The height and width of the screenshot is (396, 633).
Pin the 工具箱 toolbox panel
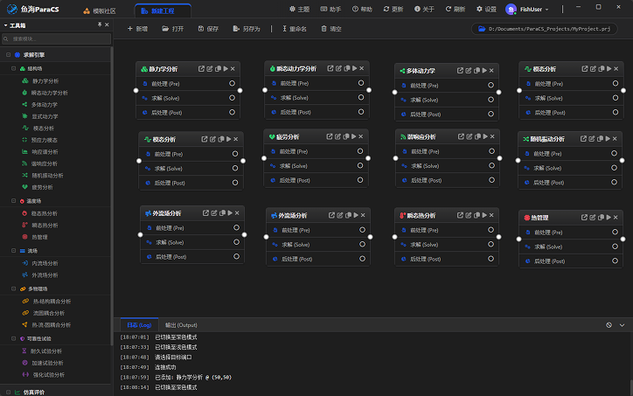click(x=99, y=25)
